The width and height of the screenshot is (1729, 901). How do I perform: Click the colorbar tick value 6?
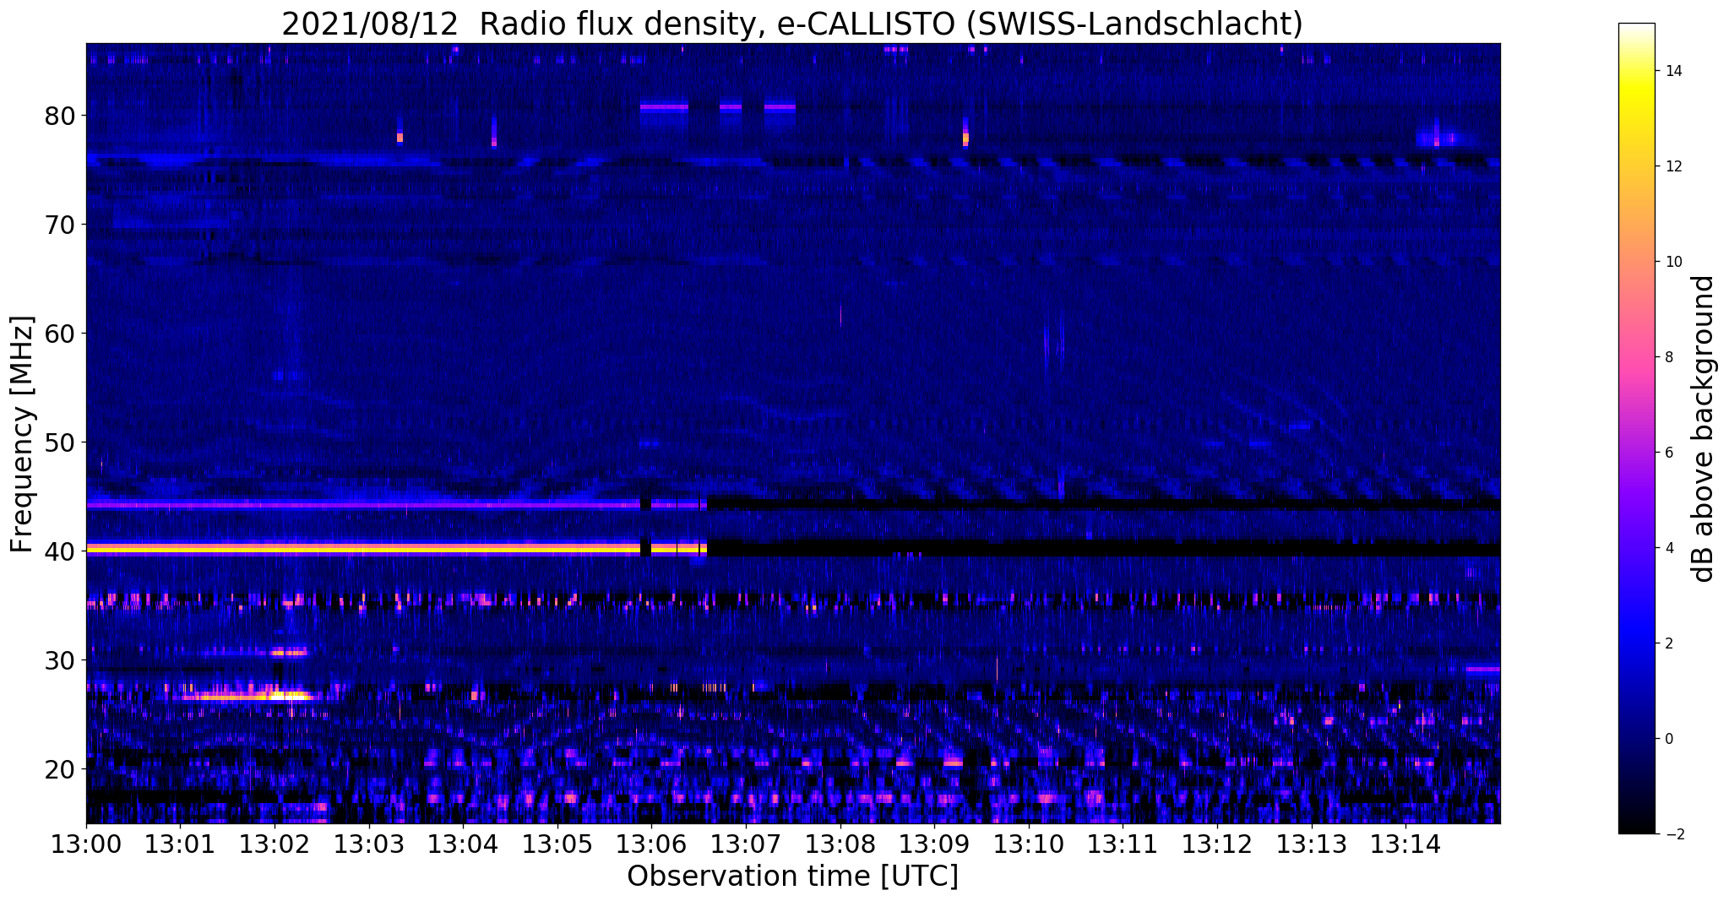click(x=1668, y=453)
